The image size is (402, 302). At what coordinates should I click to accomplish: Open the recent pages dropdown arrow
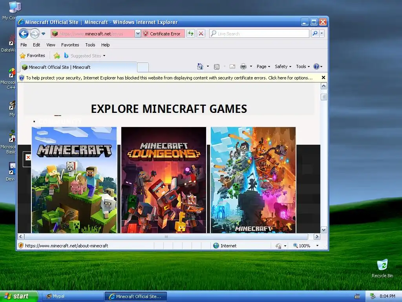pyautogui.click(x=43, y=34)
